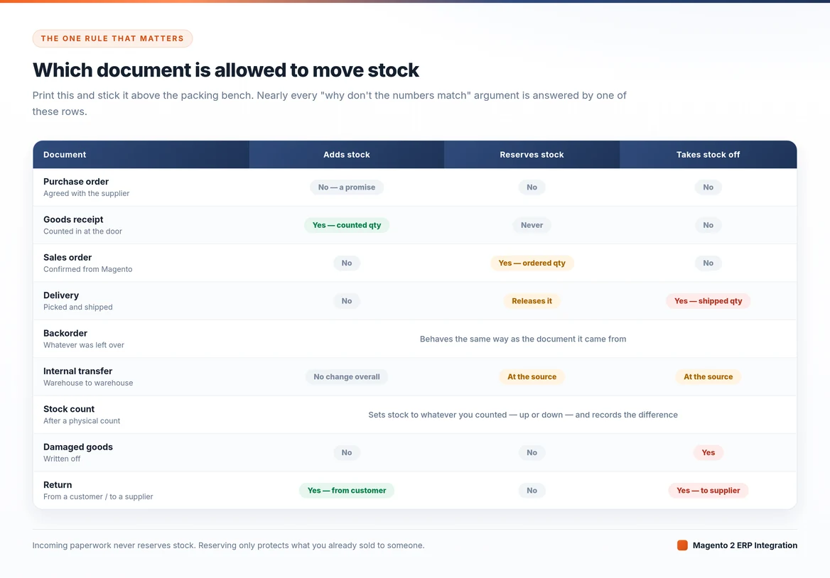The height and width of the screenshot is (578, 830).
Task: Click 'Picked and shipped' subtitle
Action: click(x=78, y=307)
